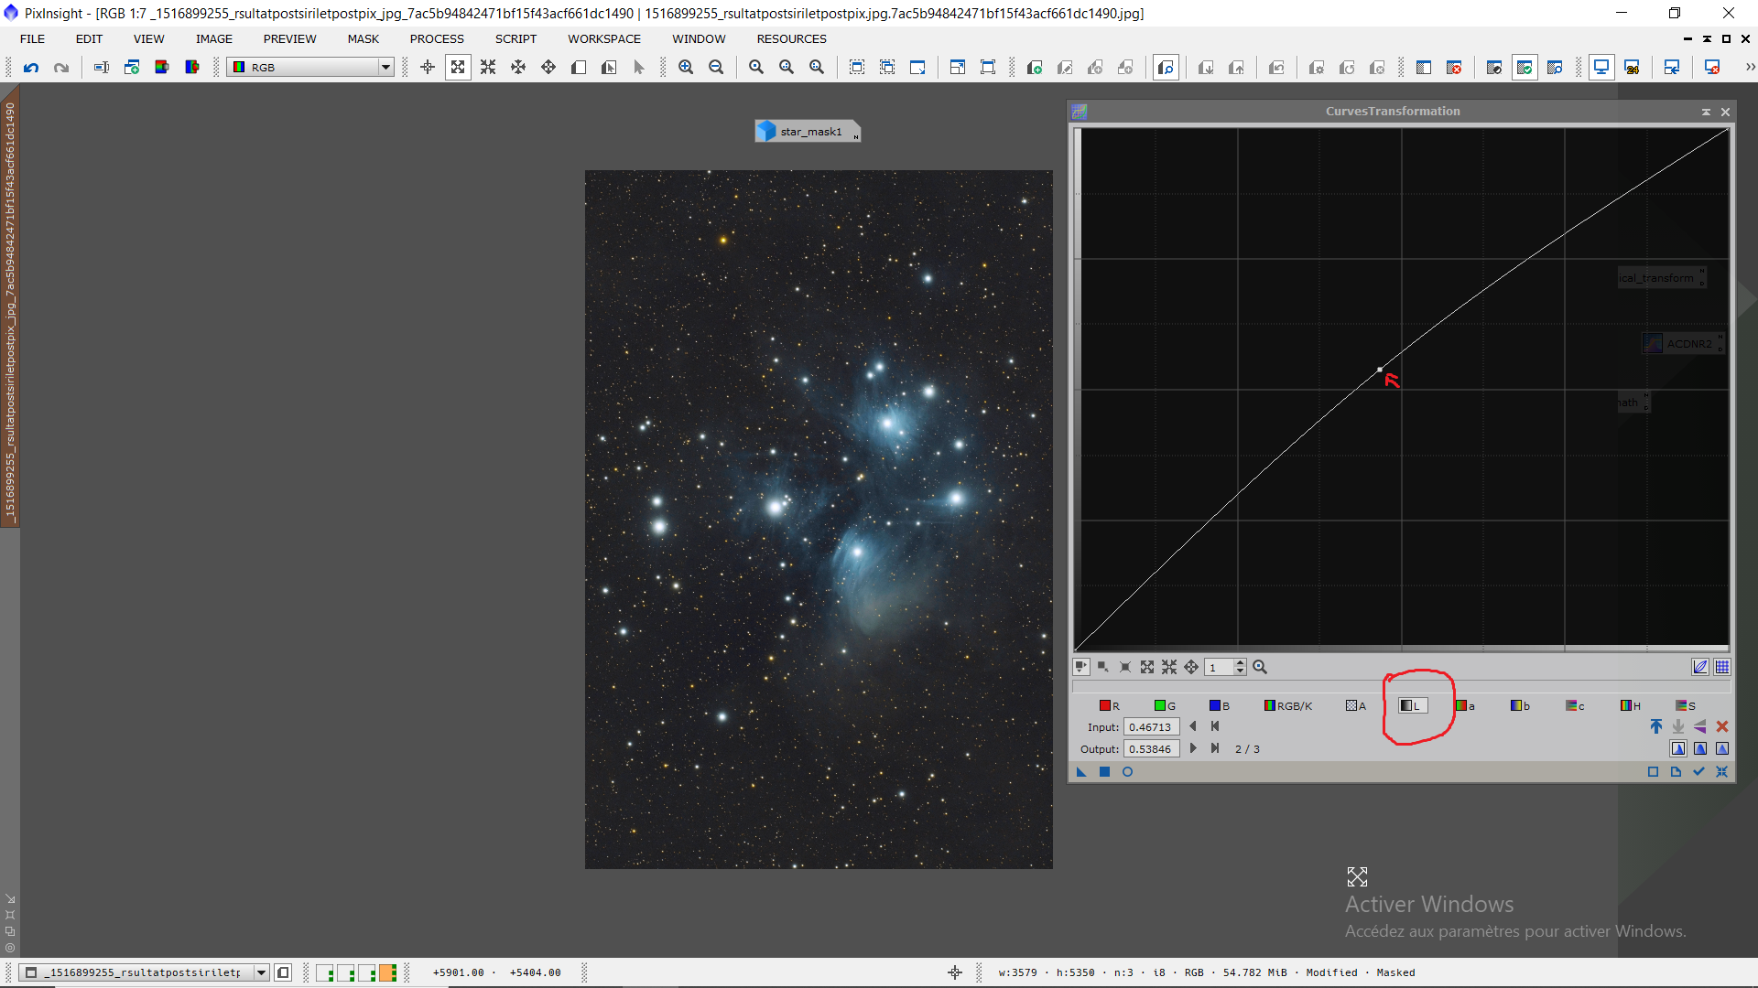Open the image view selector dropdown
This screenshot has width=1758, height=988.
click(x=261, y=972)
